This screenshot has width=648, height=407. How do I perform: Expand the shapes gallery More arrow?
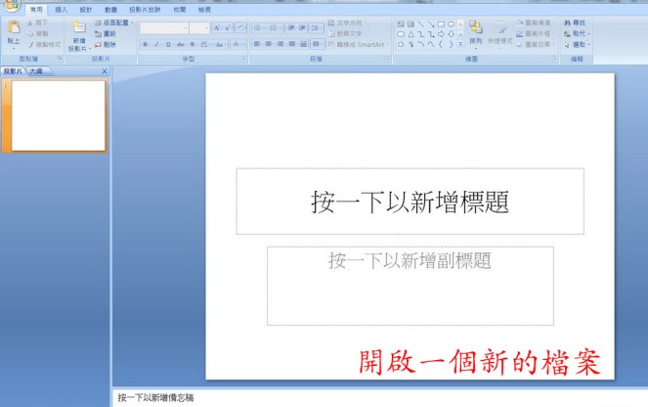460,44
